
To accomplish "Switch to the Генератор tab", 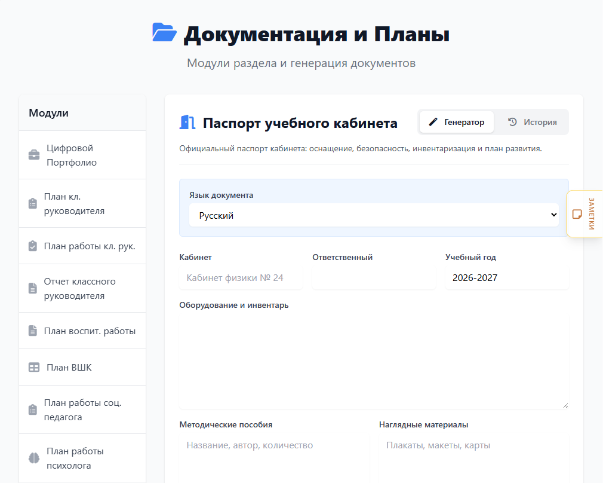I will tap(457, 122).
